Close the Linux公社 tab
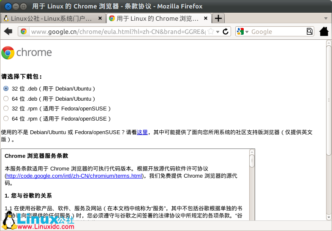 100,19
